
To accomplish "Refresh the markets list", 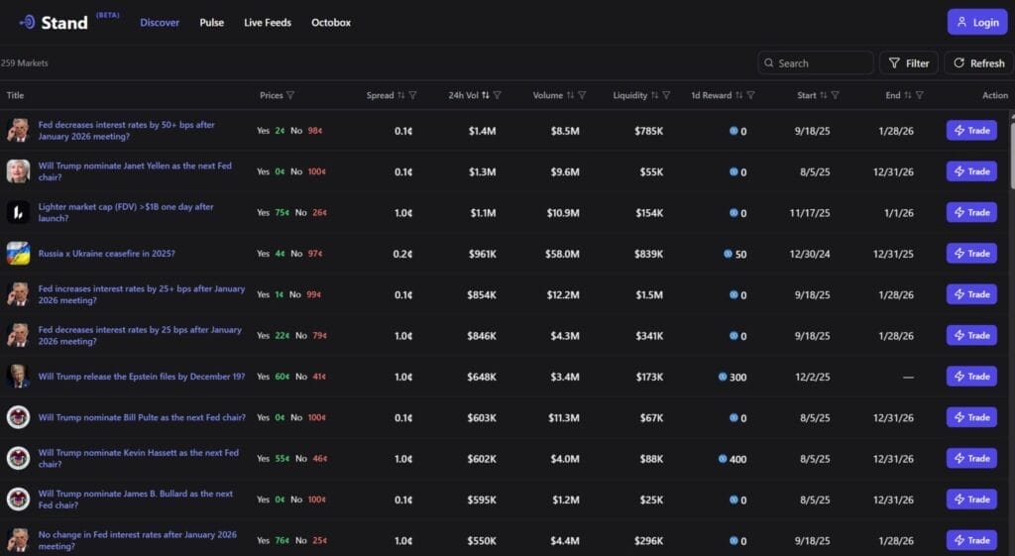I will pyautogui.click(x=978, y=62).
